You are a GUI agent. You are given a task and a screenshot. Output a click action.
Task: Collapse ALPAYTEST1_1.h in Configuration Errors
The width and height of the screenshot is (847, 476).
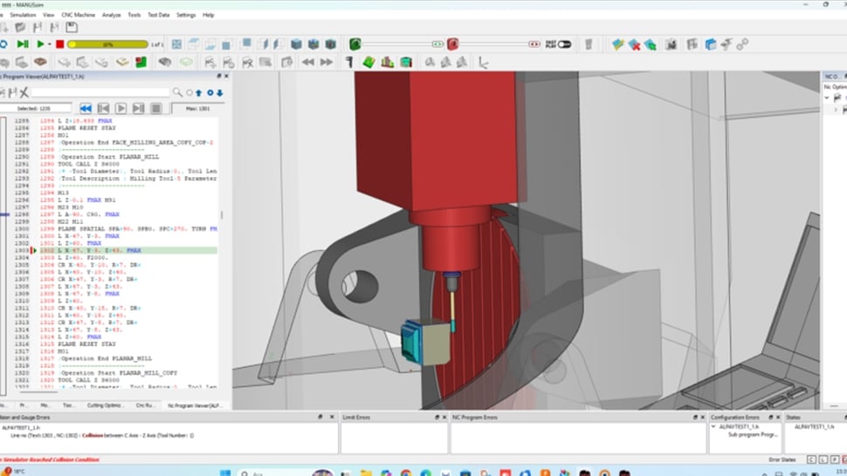pyautogui.click(x=715, y=426)
